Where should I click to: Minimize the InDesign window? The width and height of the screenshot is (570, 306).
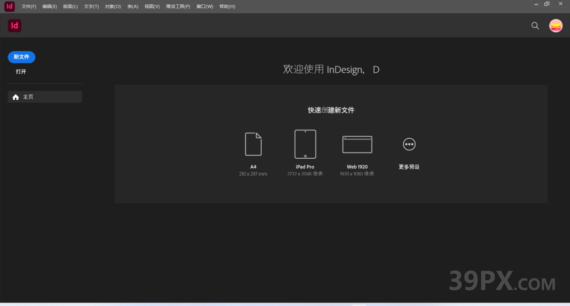(536, 4)
